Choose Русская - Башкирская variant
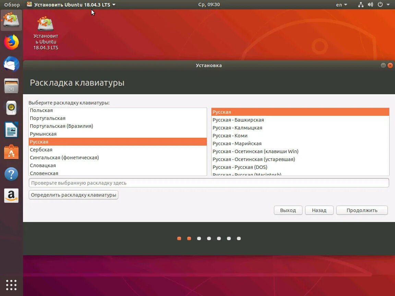 [300, 120]
